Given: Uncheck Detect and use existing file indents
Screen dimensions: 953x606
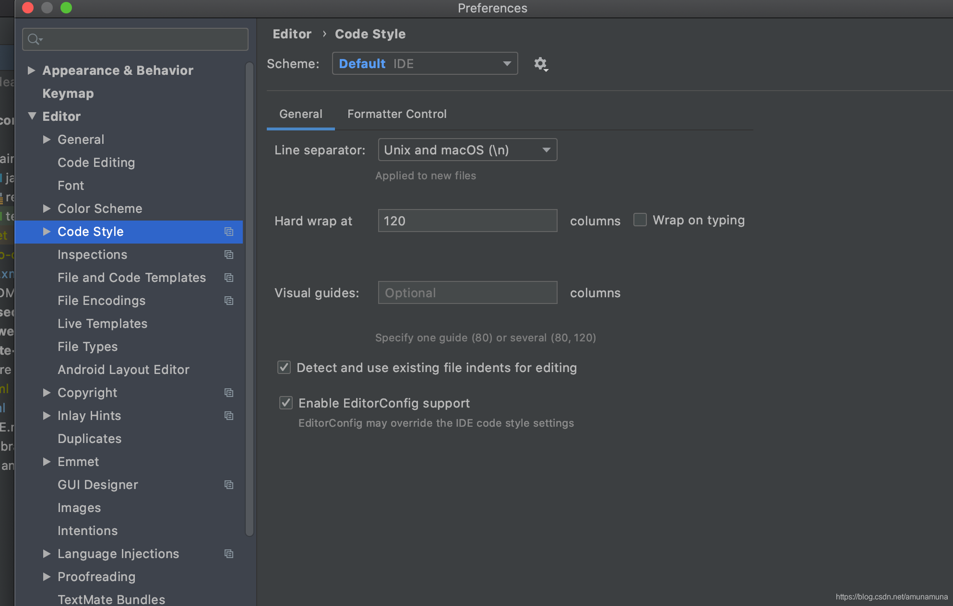Looking at the screenshot, I should point(284,367).
